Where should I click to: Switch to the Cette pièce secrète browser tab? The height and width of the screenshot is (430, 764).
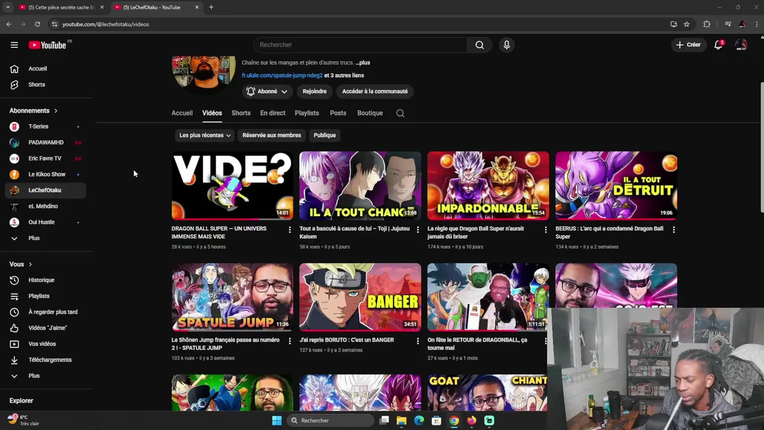(x=61, y=7)
